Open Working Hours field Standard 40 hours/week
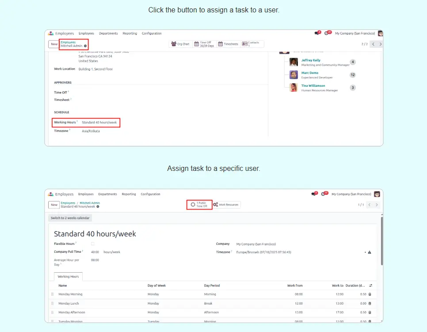The width and height of the screenshot is (427, 332). coord(100,122)
